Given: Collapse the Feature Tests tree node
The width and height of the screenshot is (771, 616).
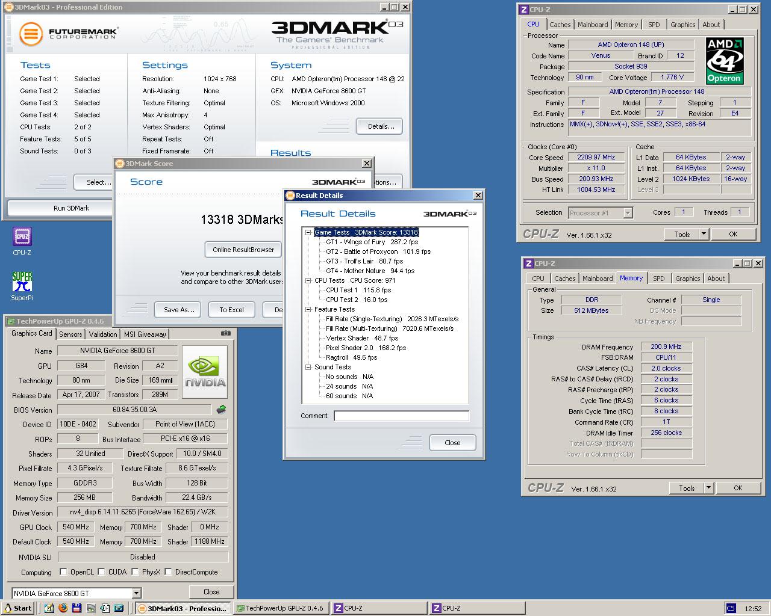Looking at the screenshot, I should tap(308, 309).
